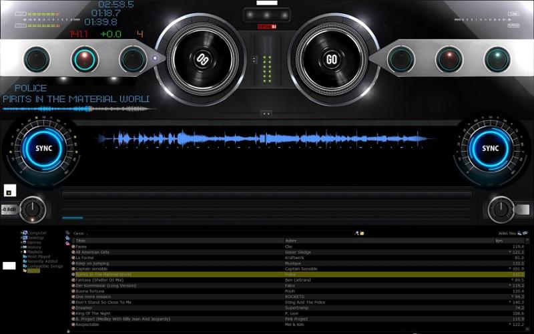Click the "Supertramp" author cell
This screenshot has width=534, height=334.
296,308
